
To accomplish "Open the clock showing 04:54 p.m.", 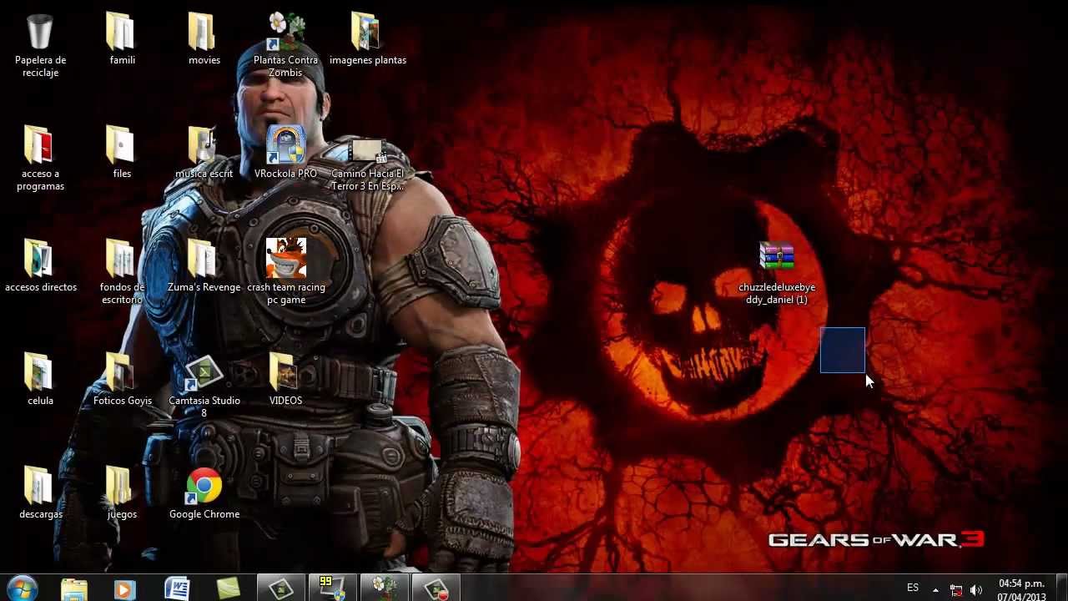I will pyautogui.click(x=1021, y=589).
